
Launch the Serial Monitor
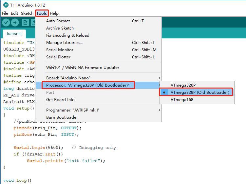[x=99, y=50]
